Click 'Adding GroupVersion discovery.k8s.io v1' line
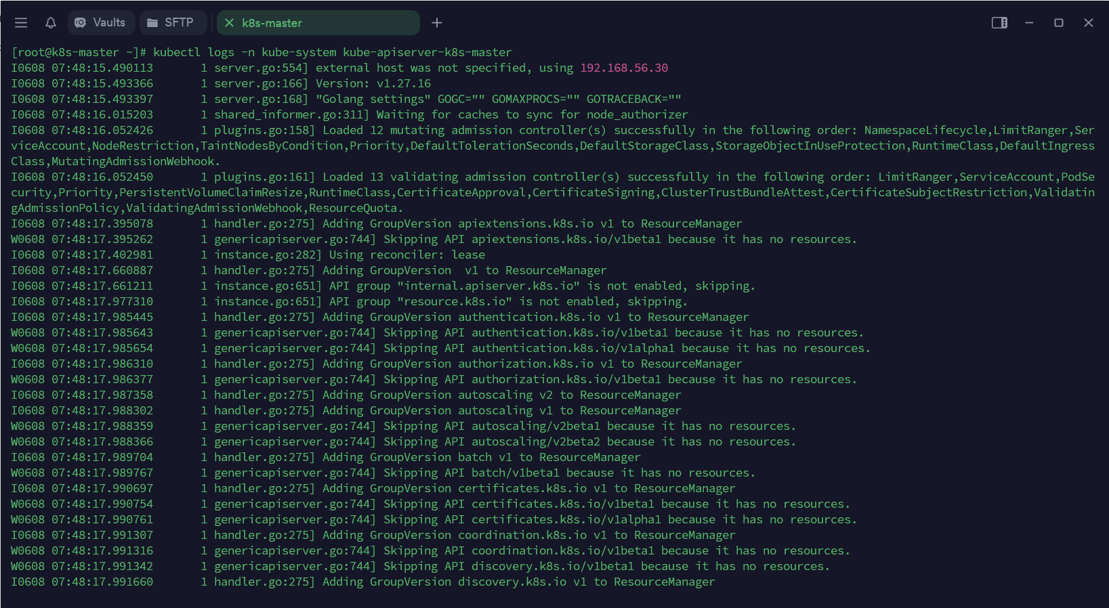The image size is (1109, 608). tap(363, 582)
